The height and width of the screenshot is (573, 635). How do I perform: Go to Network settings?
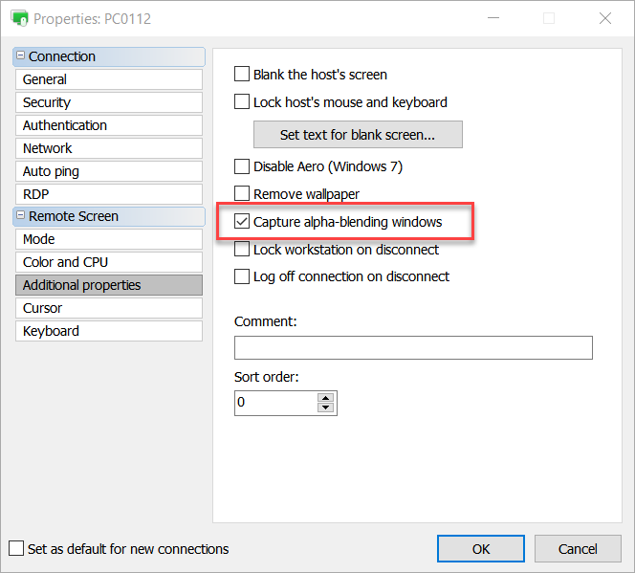coord(108,148)
